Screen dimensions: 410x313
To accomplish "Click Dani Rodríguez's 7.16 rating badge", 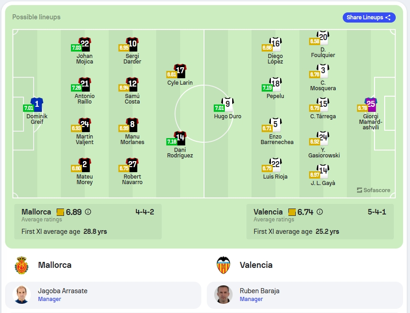I will pos(172,142).
